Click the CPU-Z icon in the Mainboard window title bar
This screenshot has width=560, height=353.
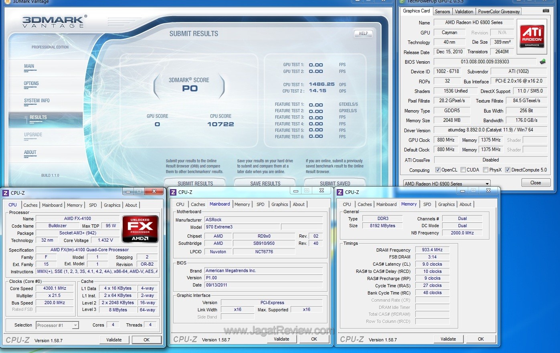(x=174, y=192)
